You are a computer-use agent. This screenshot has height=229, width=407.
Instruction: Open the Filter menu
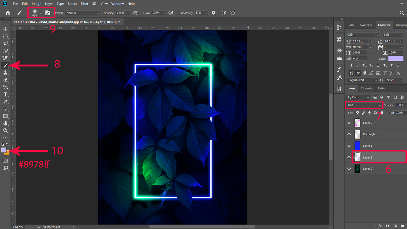tap(85, 4)
